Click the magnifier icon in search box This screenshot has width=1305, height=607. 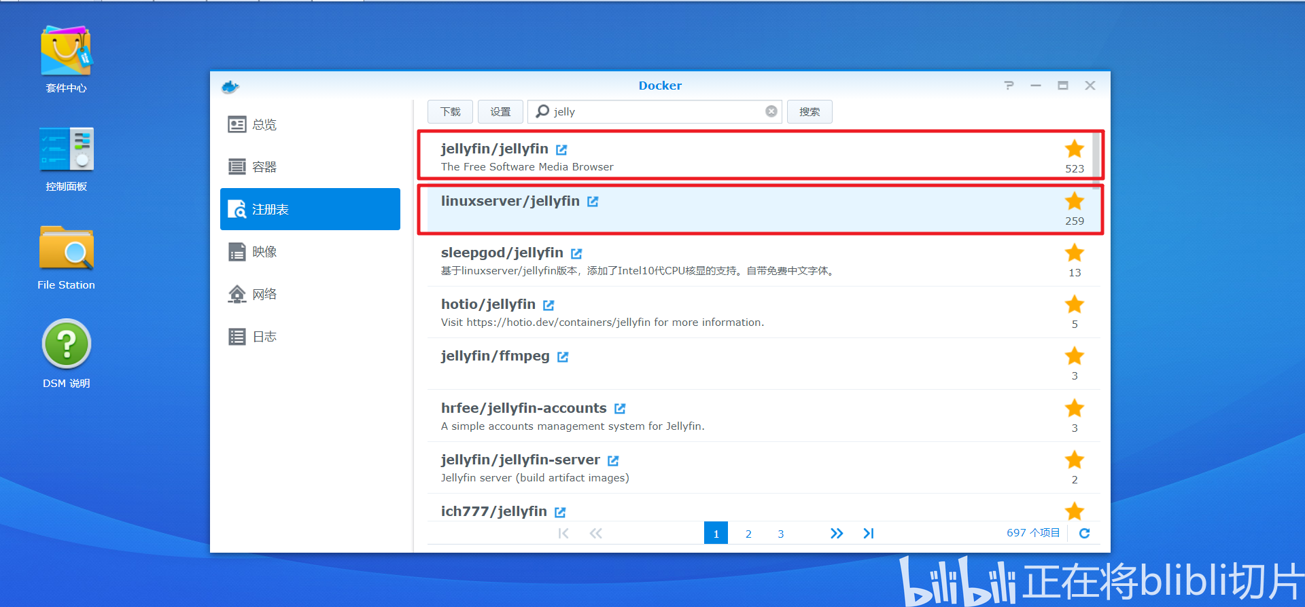(542, 111)
